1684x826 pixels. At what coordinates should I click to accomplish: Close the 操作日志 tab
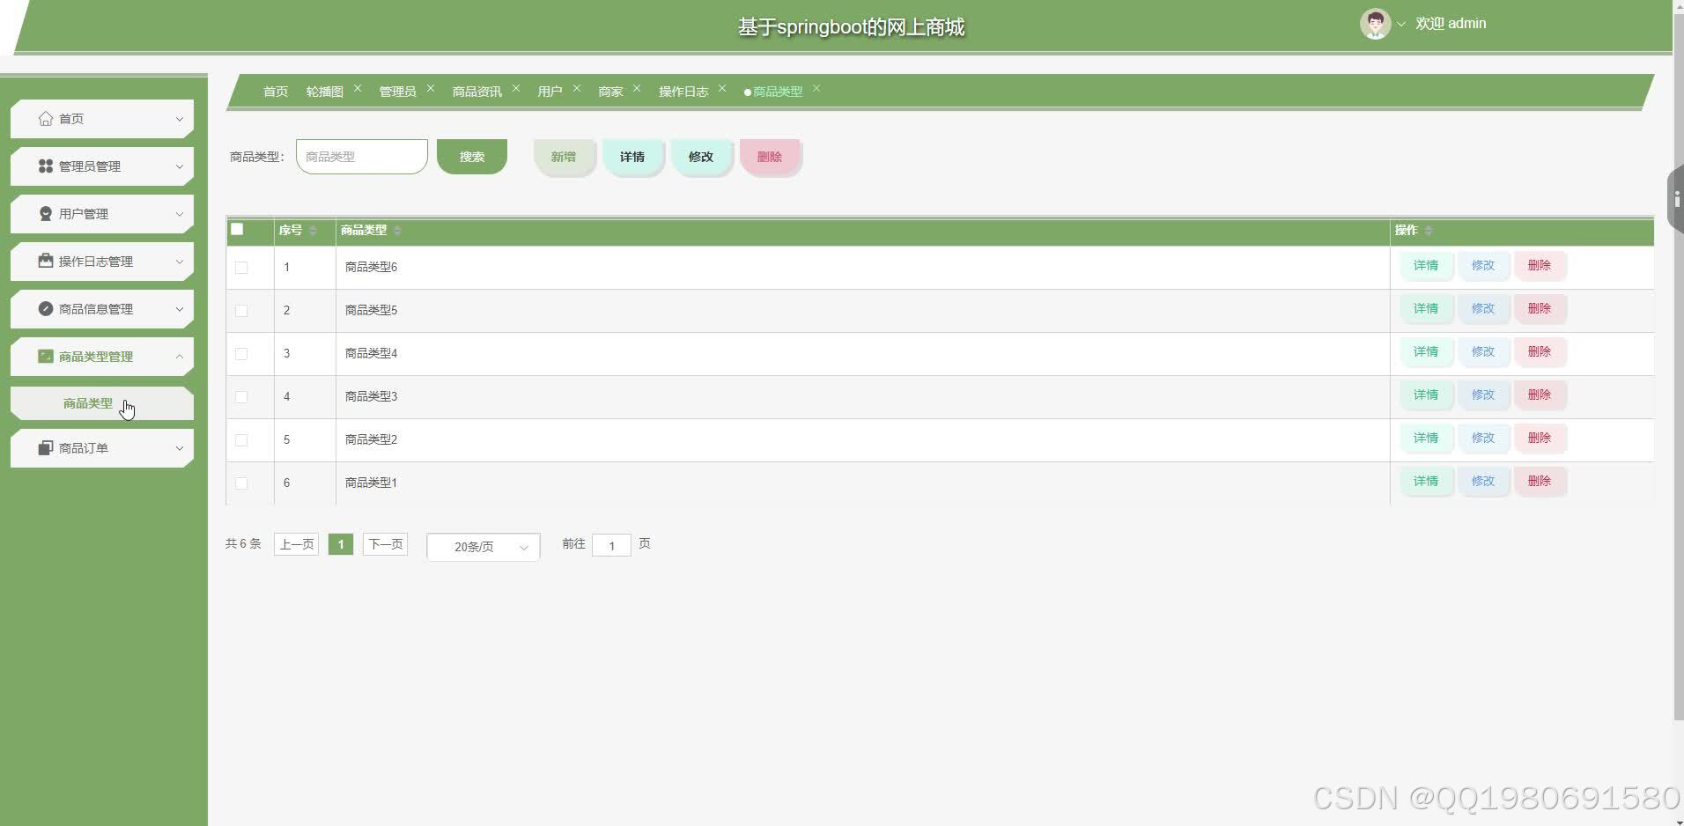pos(722,88)
